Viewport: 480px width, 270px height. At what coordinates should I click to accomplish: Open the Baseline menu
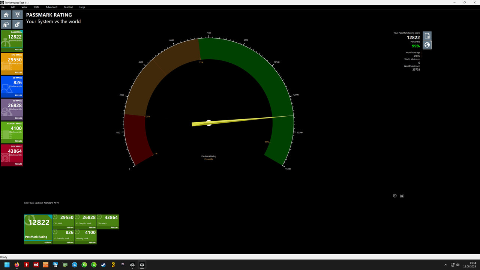pos(68,7)
